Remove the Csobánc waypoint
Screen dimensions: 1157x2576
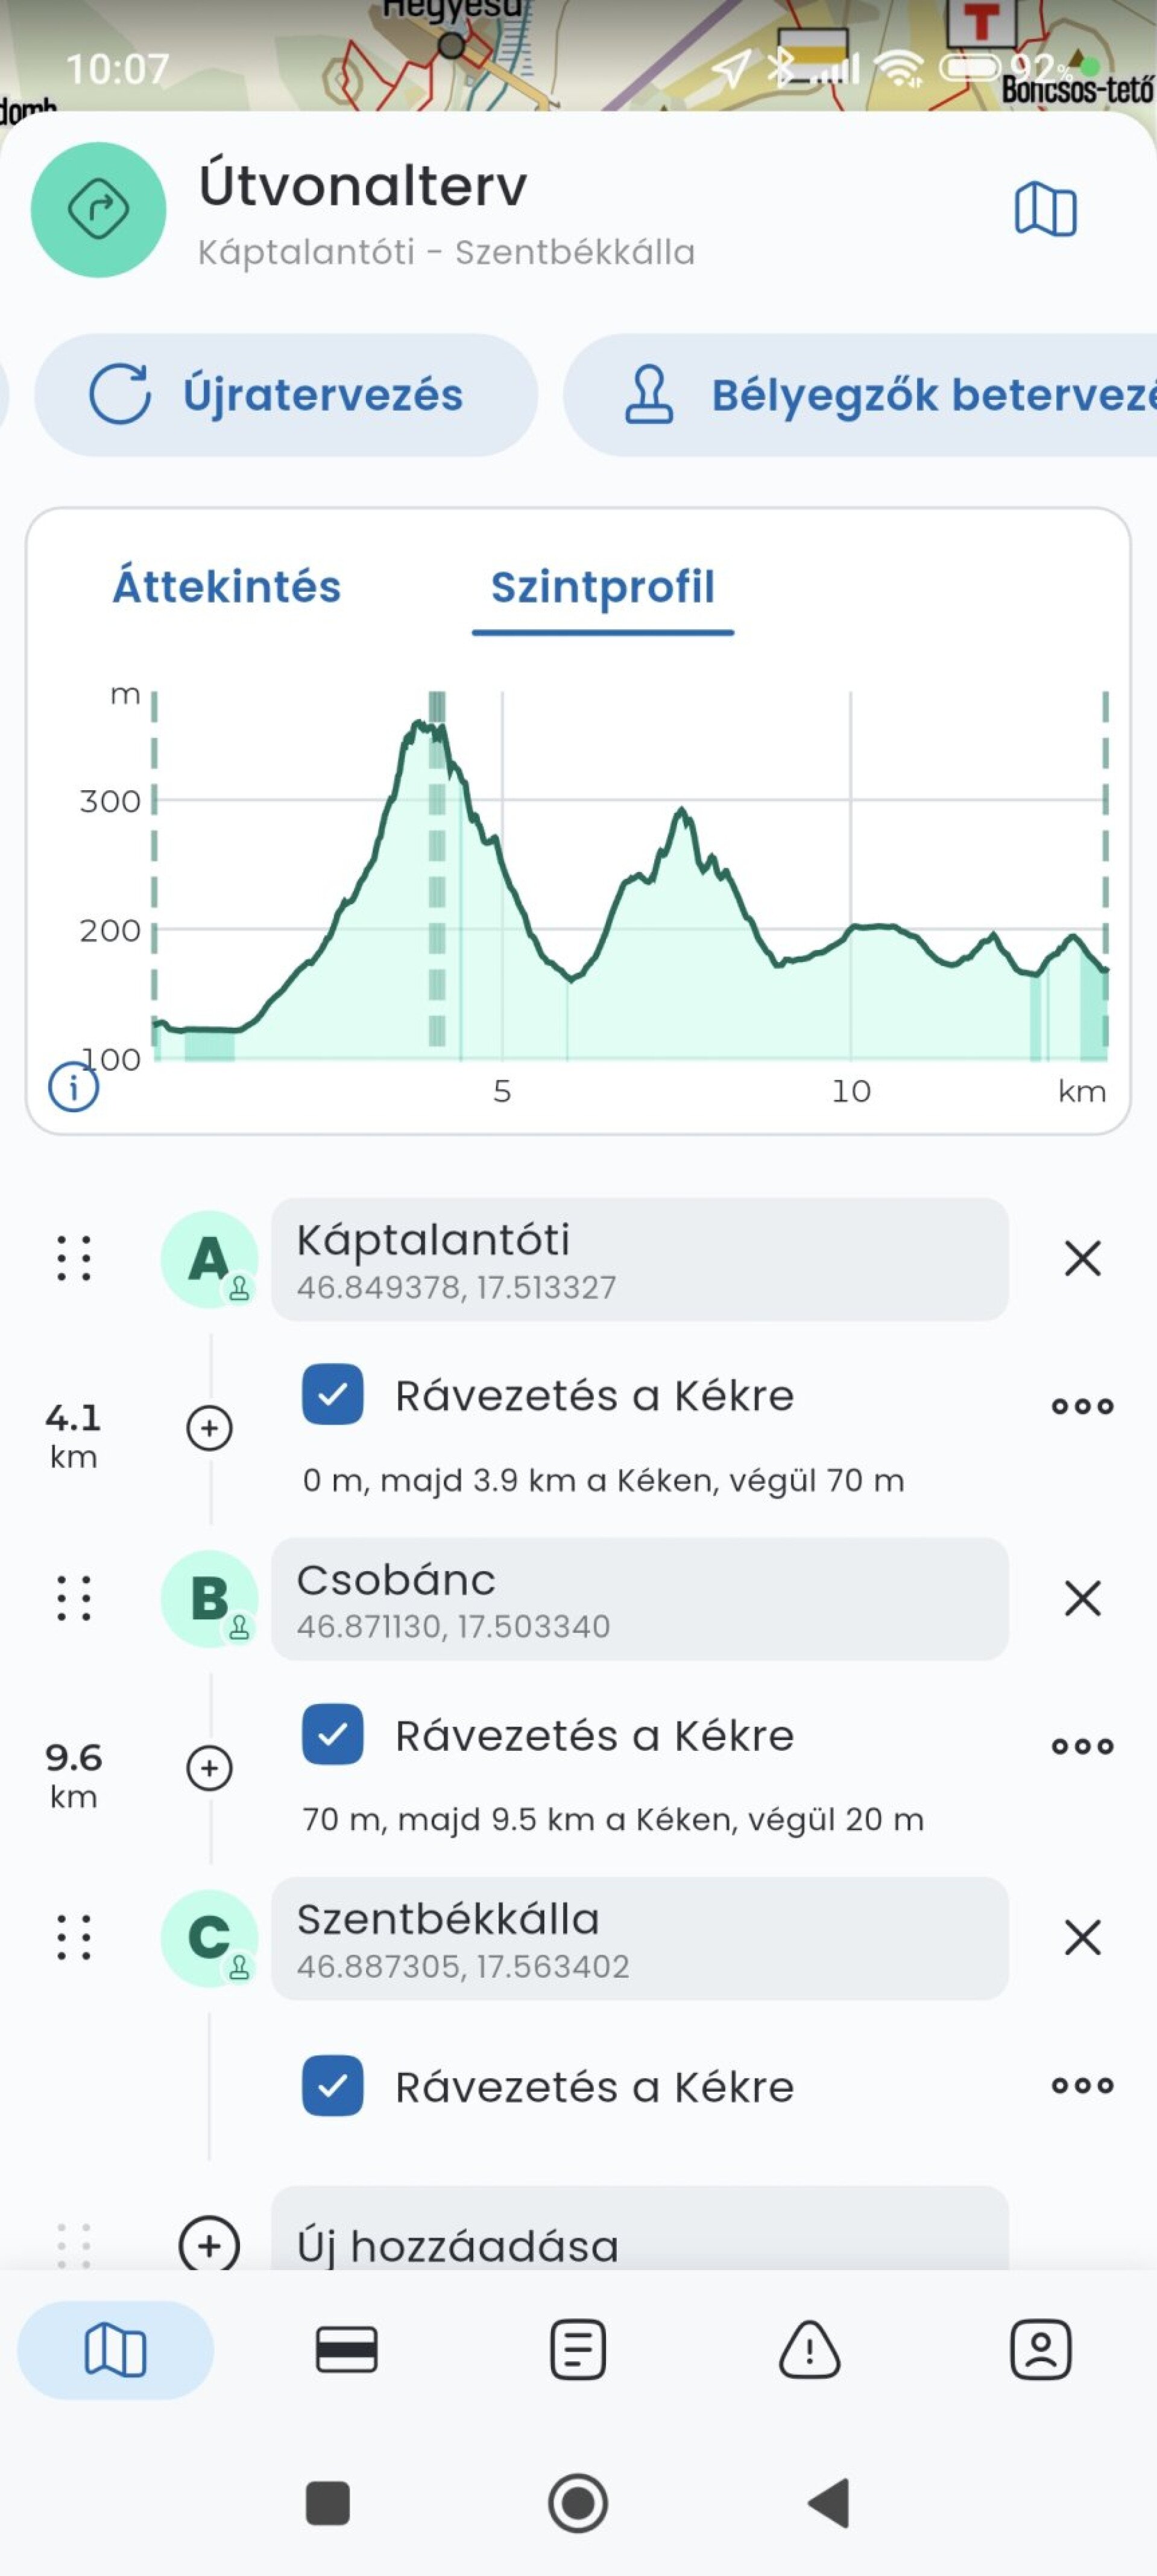pos(1082,1598)
